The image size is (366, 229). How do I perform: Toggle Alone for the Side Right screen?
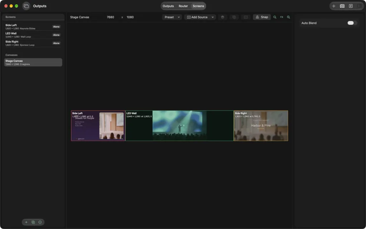click(x=56, y=43)
